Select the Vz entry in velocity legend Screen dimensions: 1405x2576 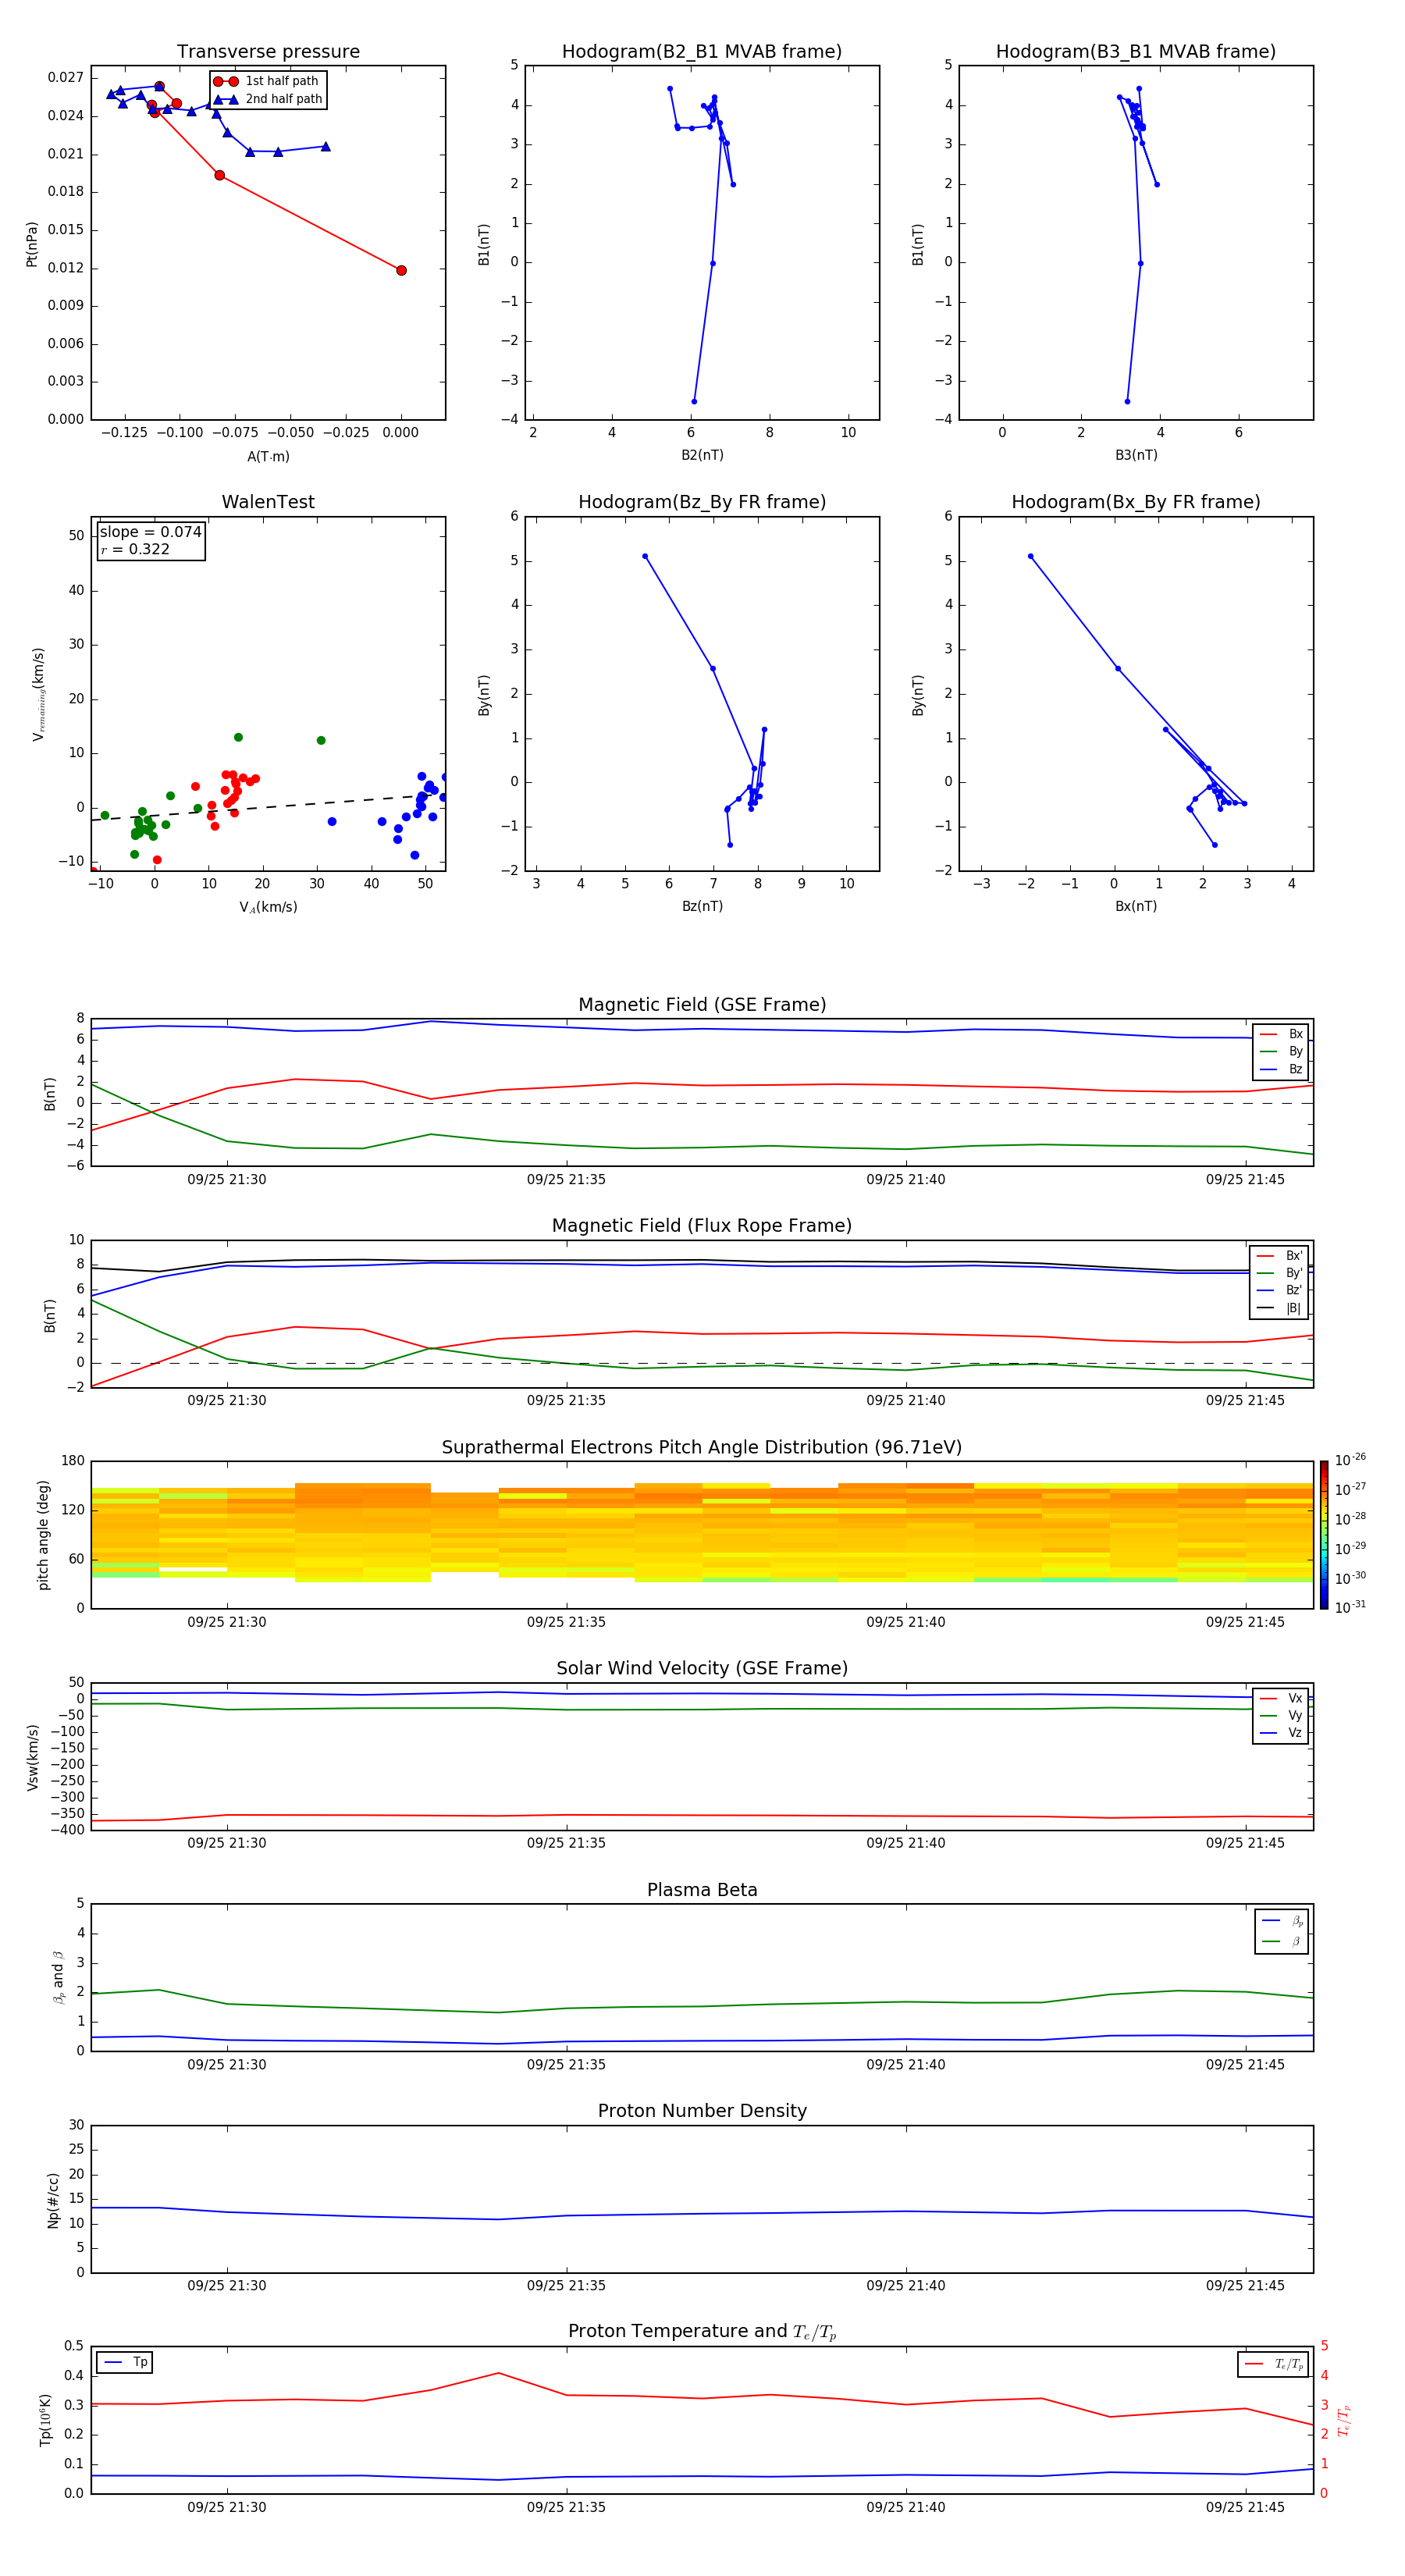coord(1281,1732)
